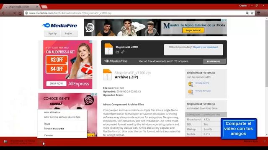Choose 'Pausa' in the download menu
Screen dimensions: 268x150
[x=47, y=124]
